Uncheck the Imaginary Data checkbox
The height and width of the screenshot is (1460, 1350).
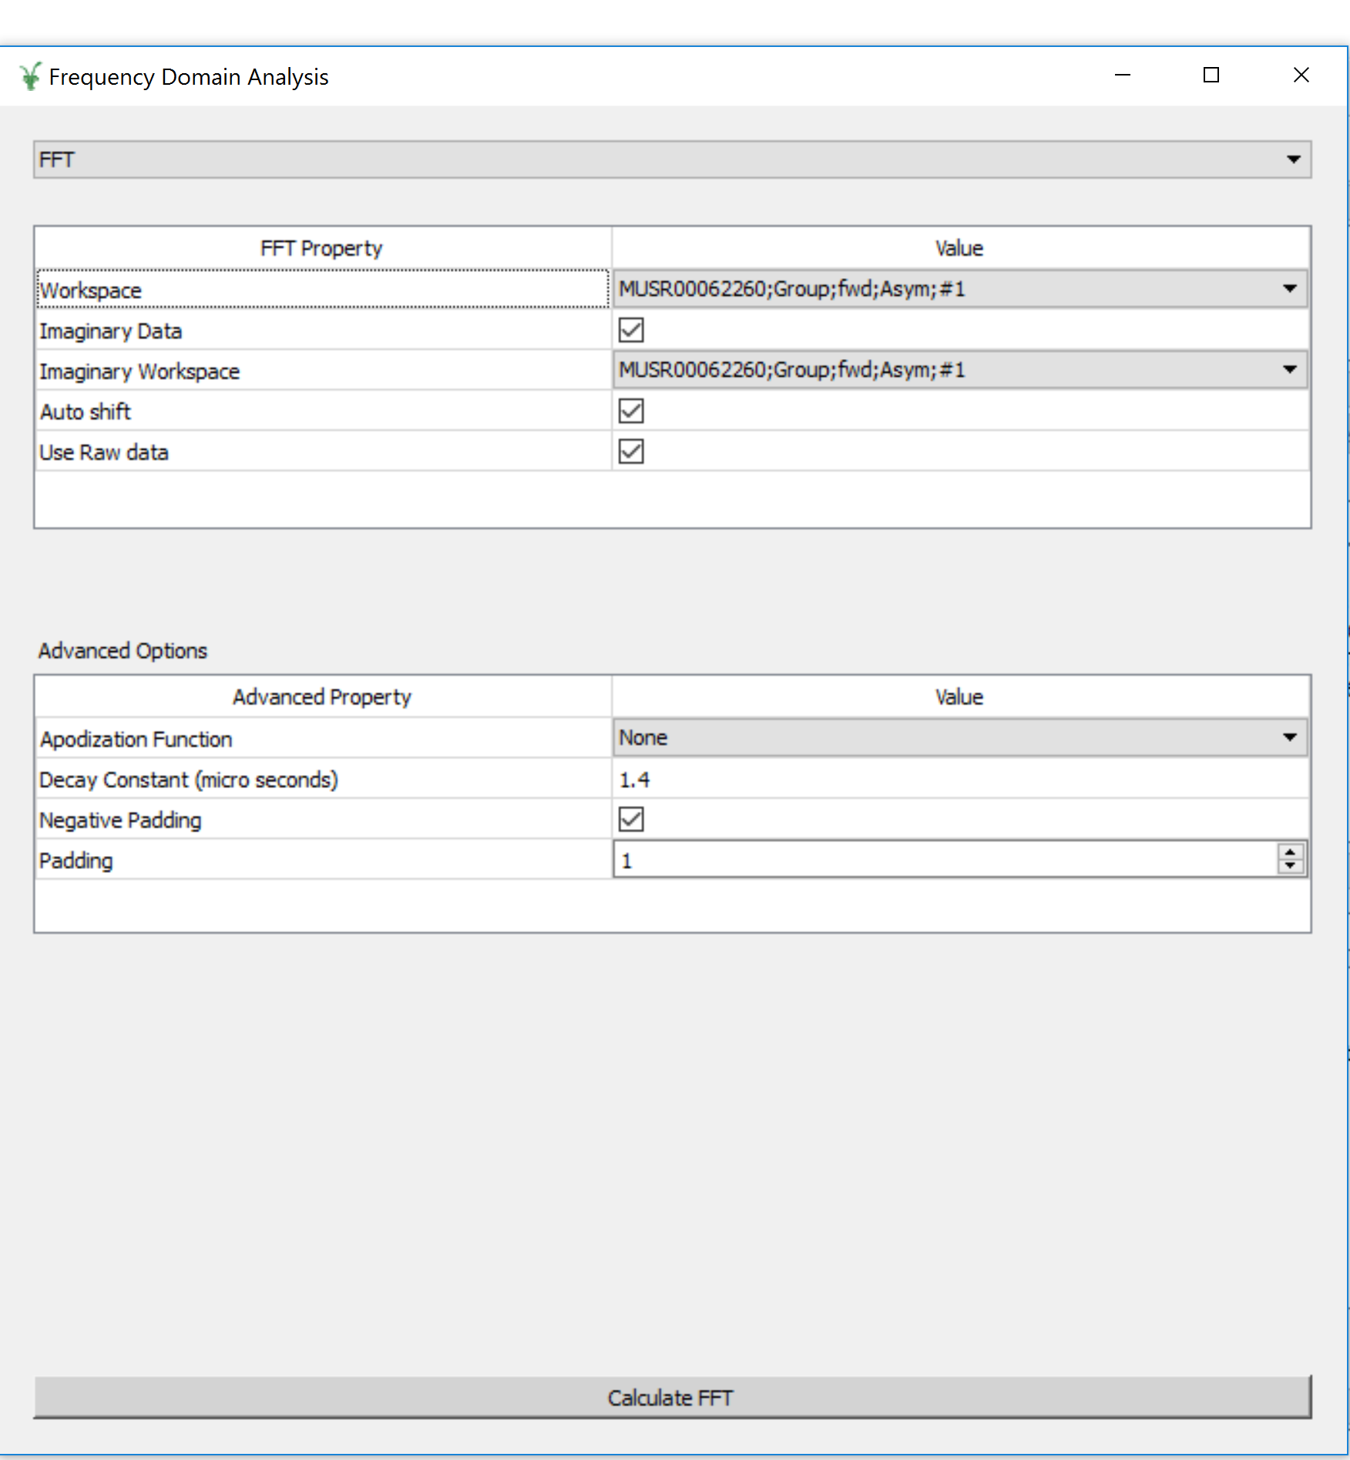click(x=631, y=331)
